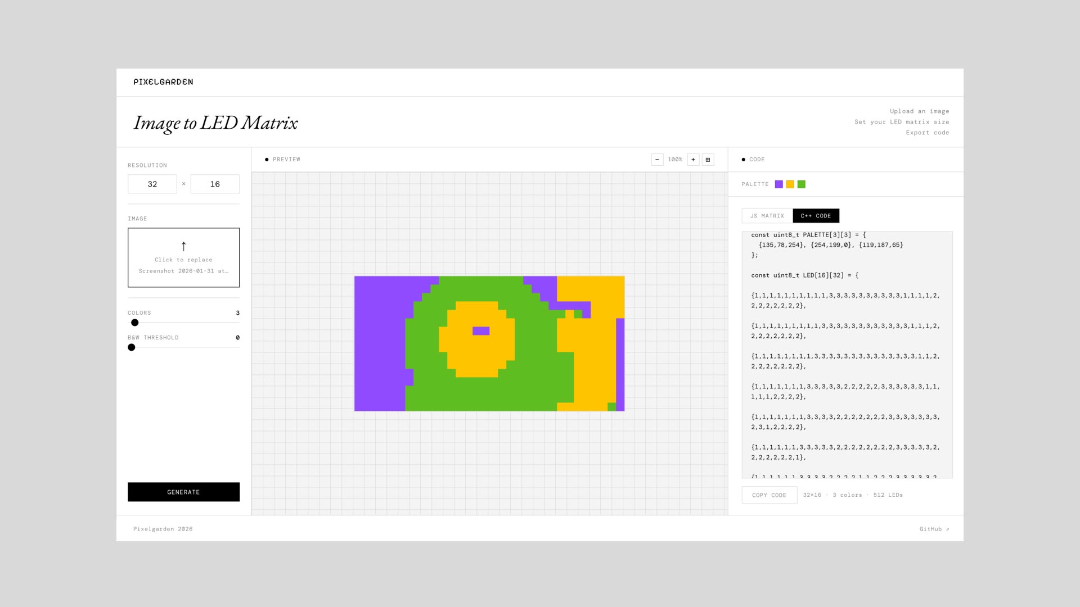This screenshot has height=607, width=1080.
Task: Click the Pixelgarden logo
Action: click(163, 82)
